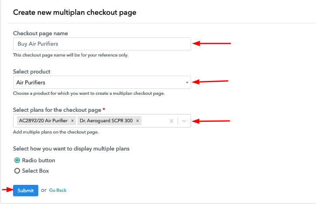Viewport: 316px width, 204px height.
Task: Clear all selected plans with the X icon
Action: coord(171,121)
